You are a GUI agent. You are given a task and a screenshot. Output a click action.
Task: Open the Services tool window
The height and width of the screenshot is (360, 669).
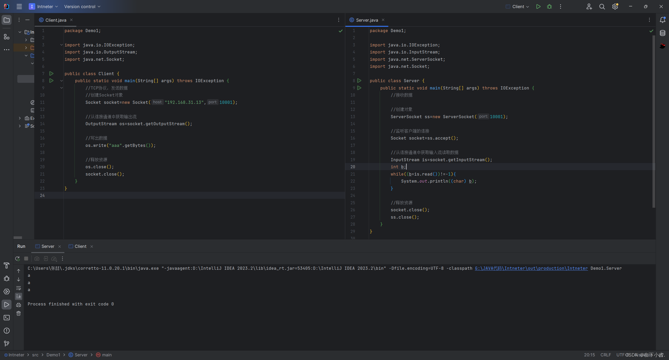[7, 292]
